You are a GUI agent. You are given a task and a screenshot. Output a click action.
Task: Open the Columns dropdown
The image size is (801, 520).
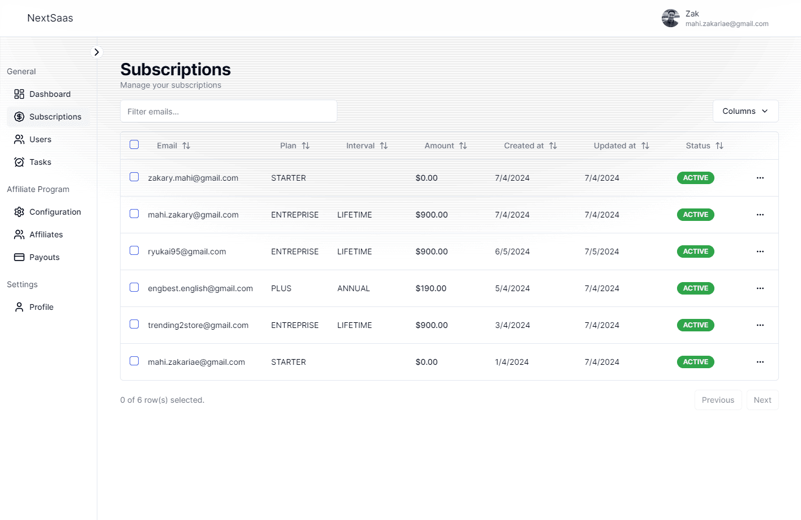(745, 111)
